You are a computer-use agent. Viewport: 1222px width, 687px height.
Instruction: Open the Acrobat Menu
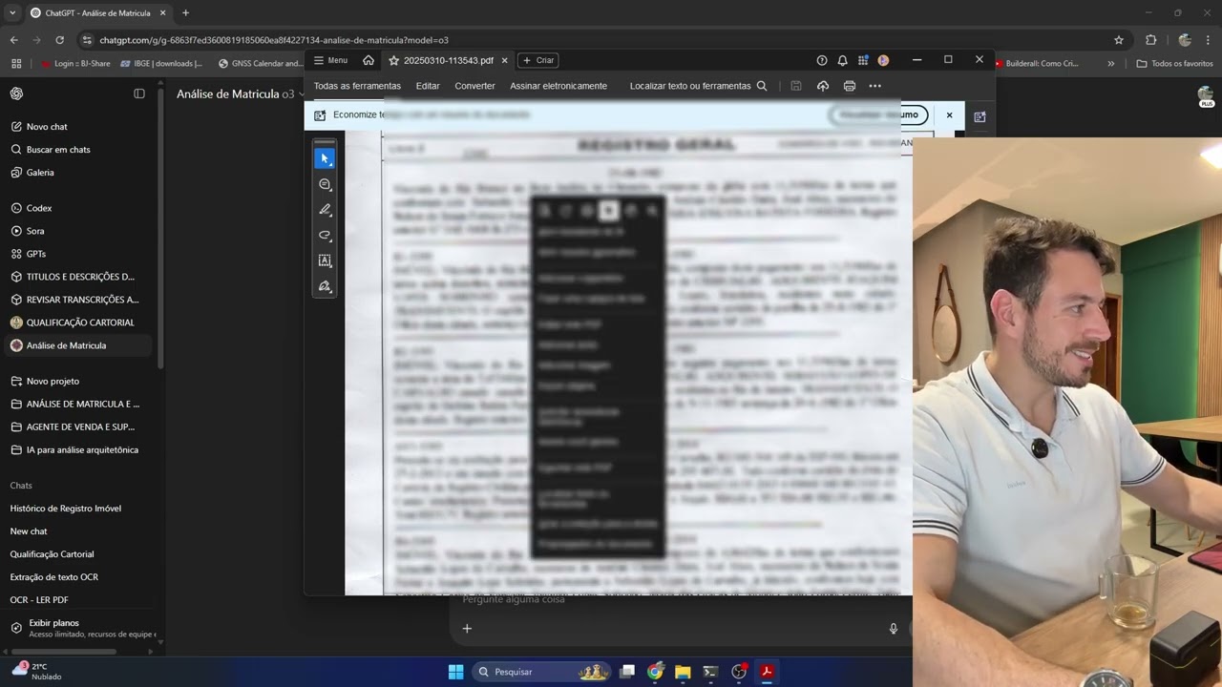click(330, 60)
